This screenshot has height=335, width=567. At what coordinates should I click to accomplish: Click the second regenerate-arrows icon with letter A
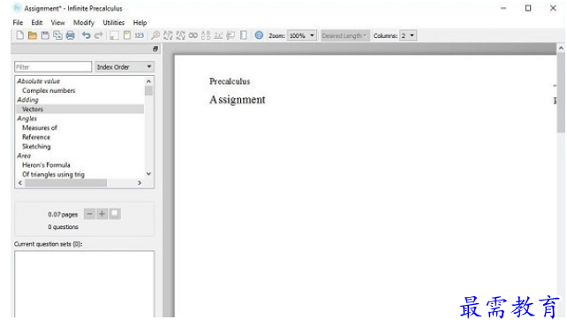click(180, 35)
